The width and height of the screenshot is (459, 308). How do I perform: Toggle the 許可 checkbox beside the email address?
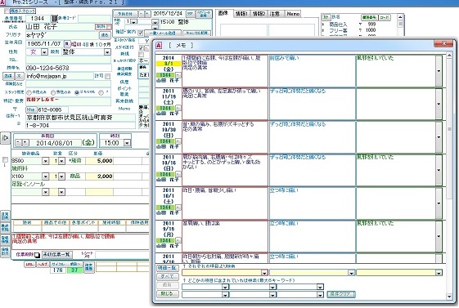[107, 76]
